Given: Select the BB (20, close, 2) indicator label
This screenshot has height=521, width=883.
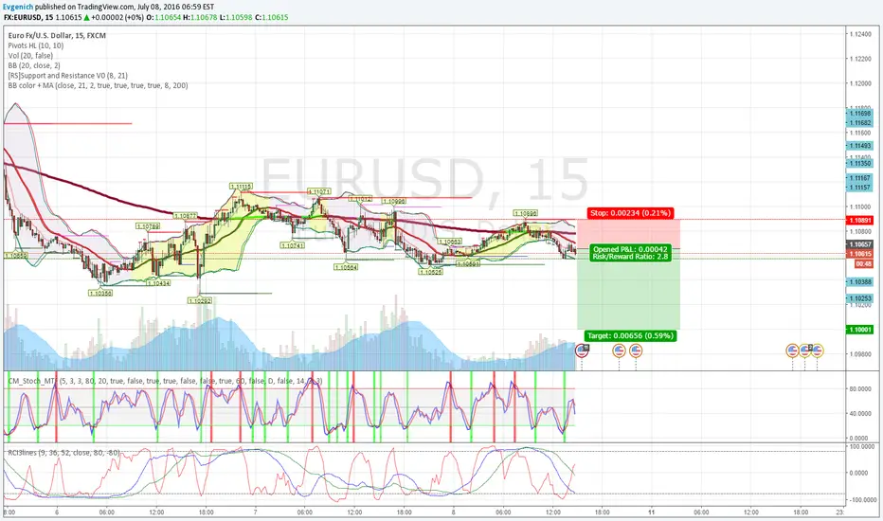Looking at the screenshot, I should [34, 65].
